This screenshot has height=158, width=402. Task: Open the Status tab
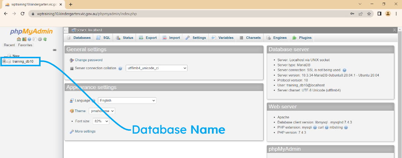(x=125, y=38)
